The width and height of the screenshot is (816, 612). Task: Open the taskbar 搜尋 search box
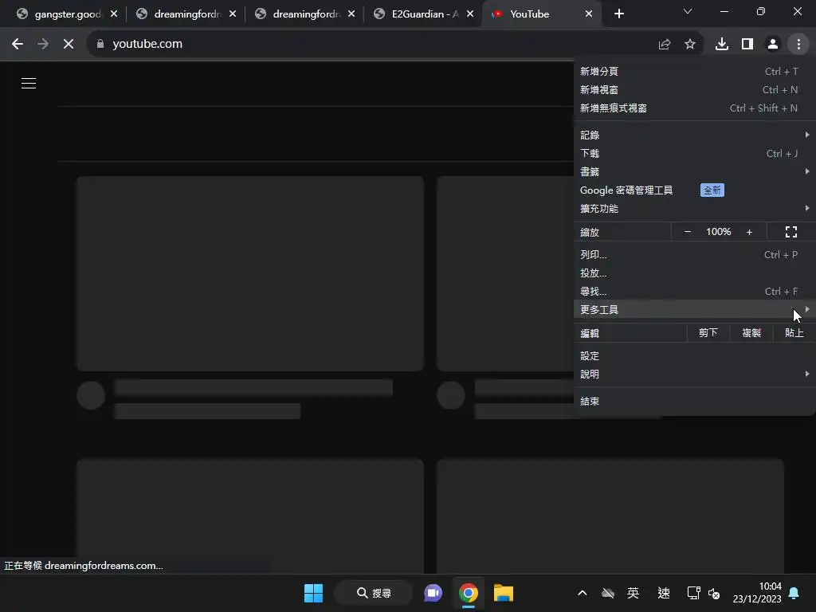[374, 593]
